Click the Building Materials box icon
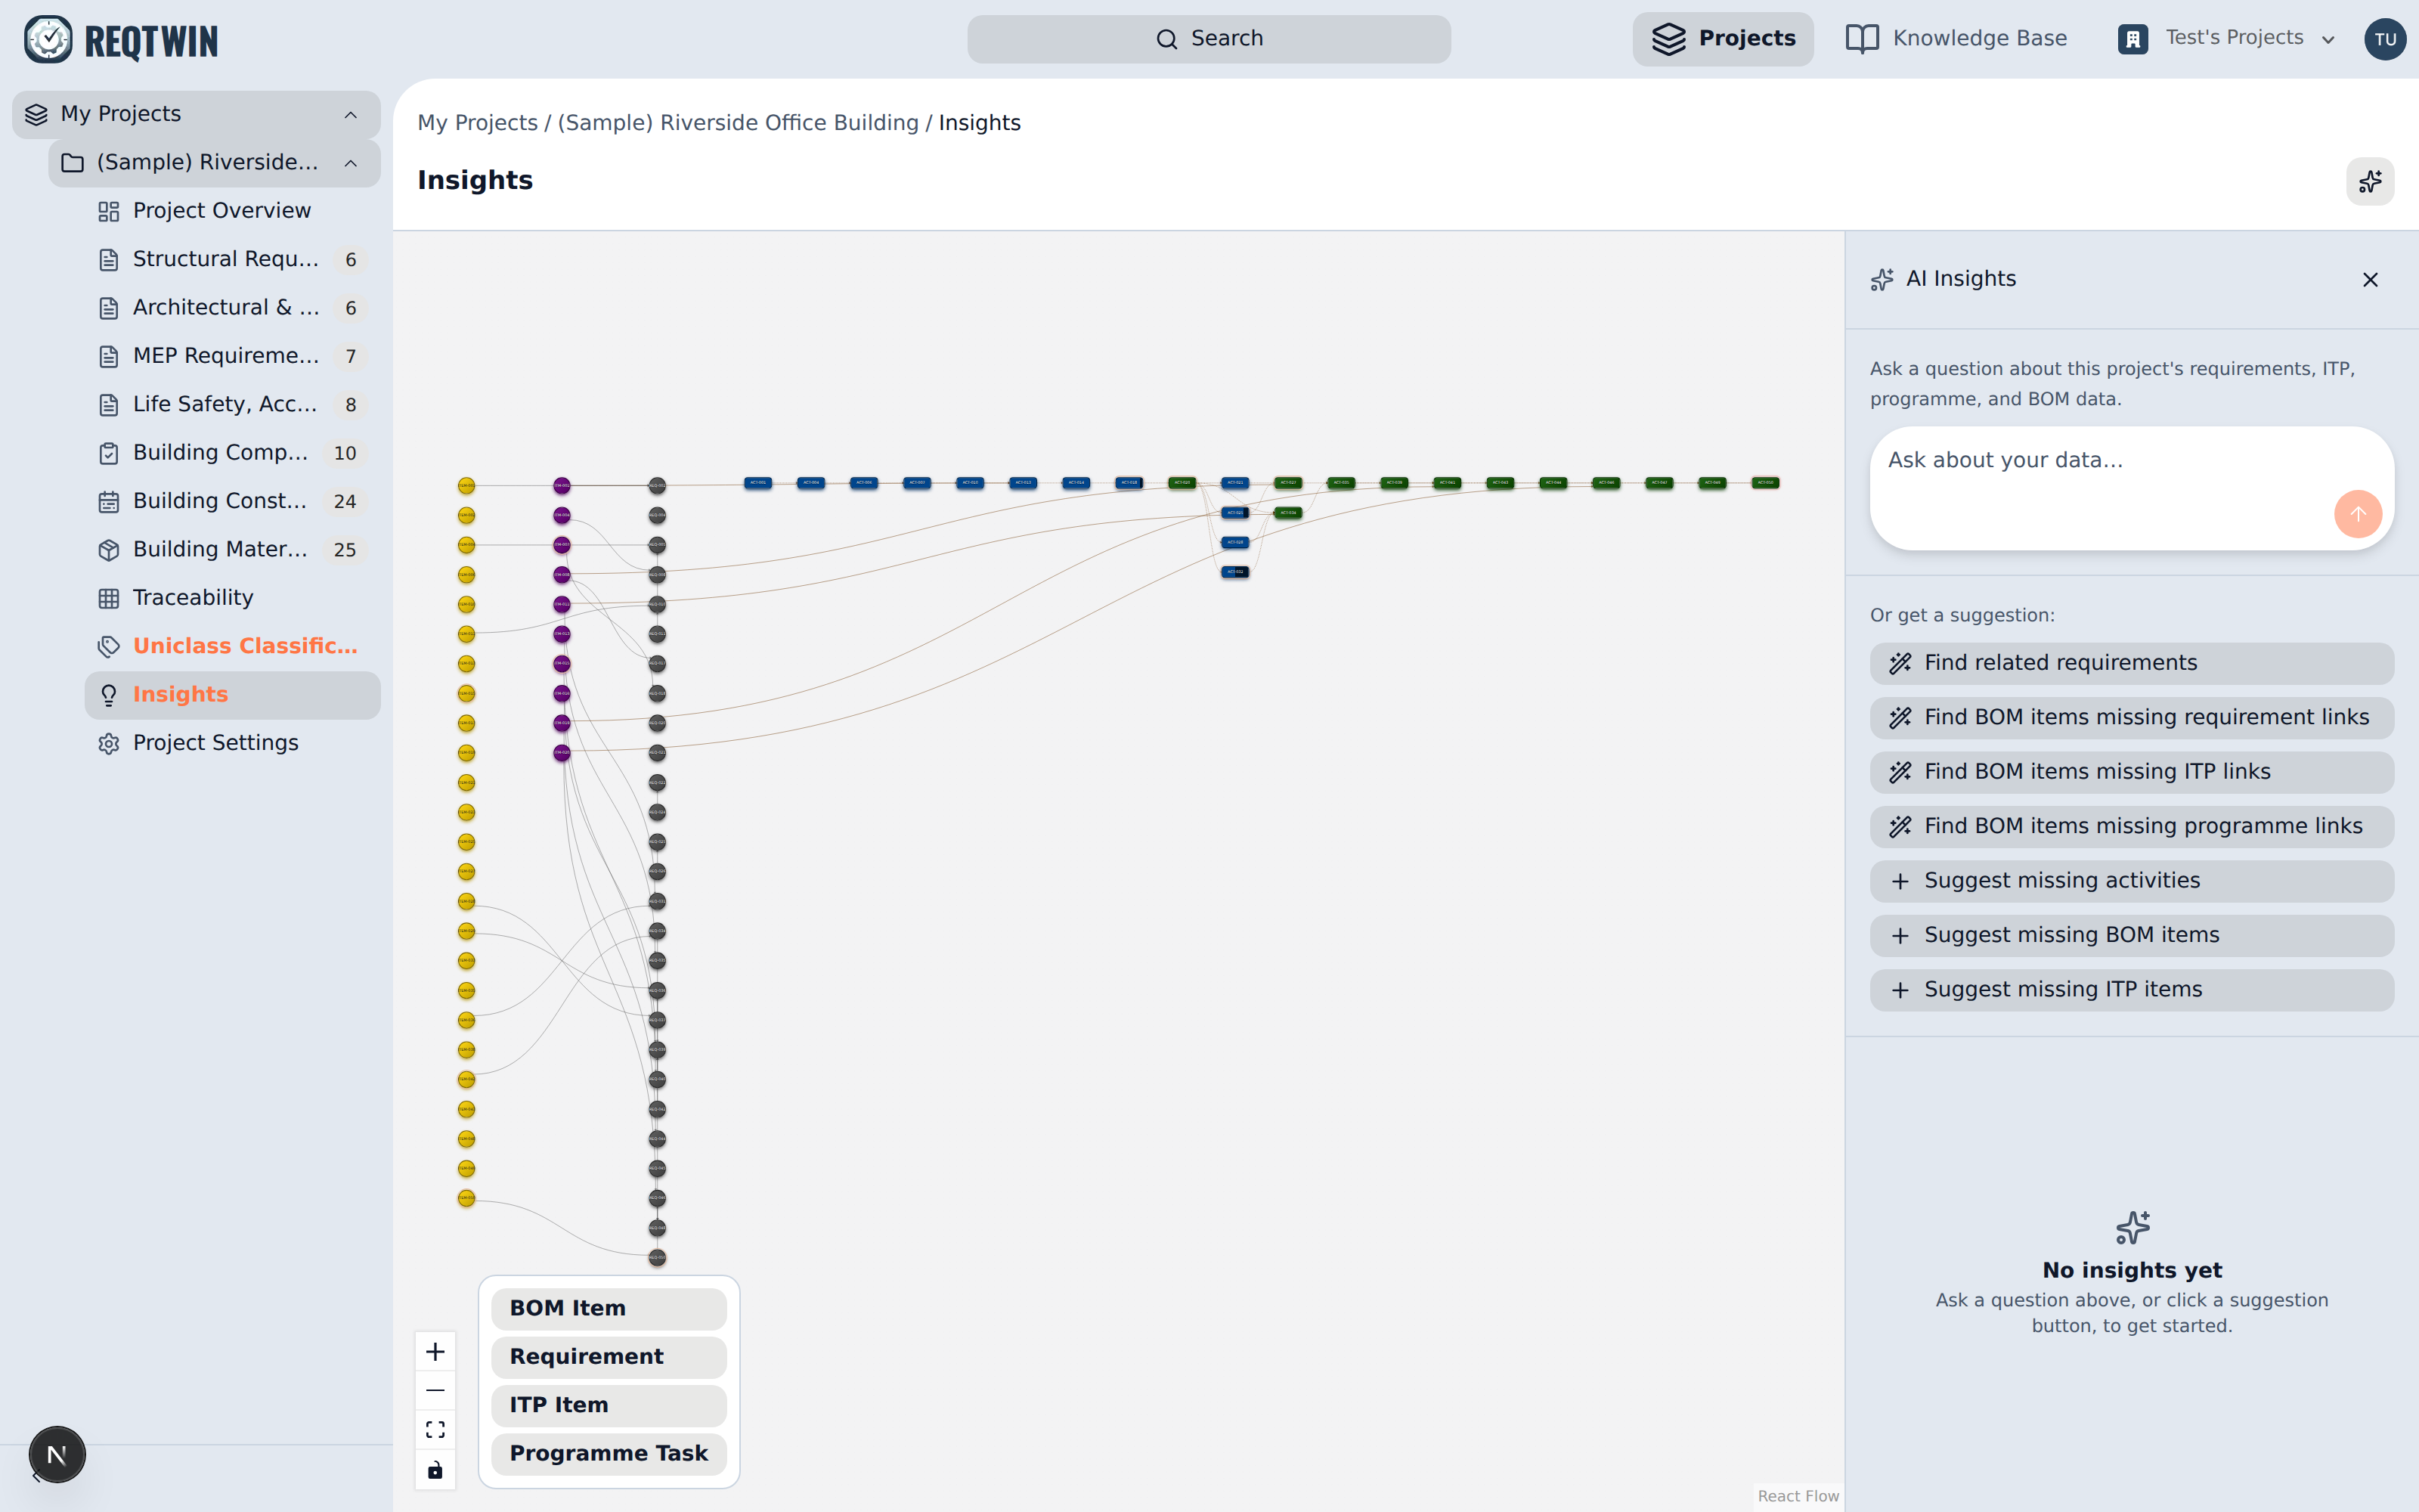2419x1512 pixels. tap(109, 550)
